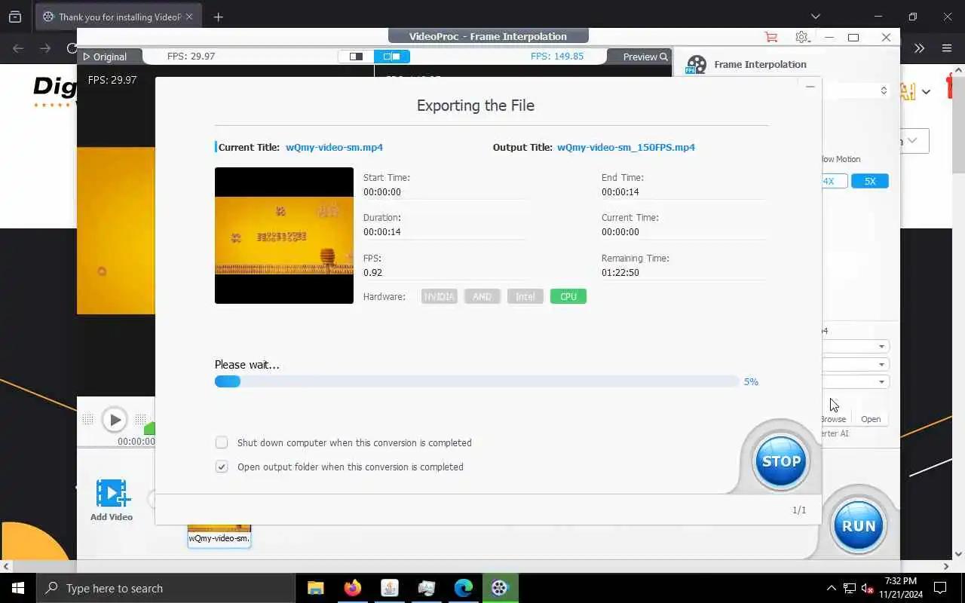Switch to split compare view mode
The height and width of the screenshot is (603, 965).
coord(392,57)
